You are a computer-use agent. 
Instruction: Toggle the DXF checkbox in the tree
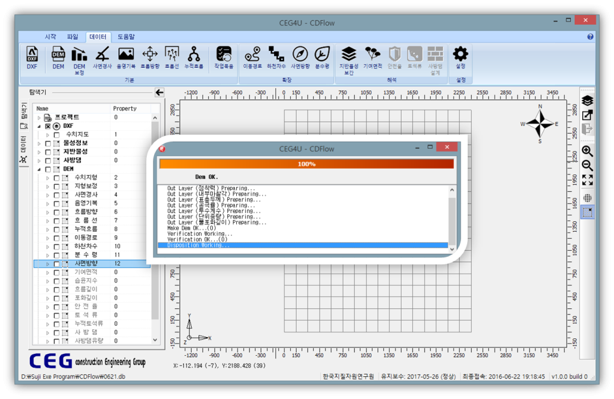tap(48, 126)
